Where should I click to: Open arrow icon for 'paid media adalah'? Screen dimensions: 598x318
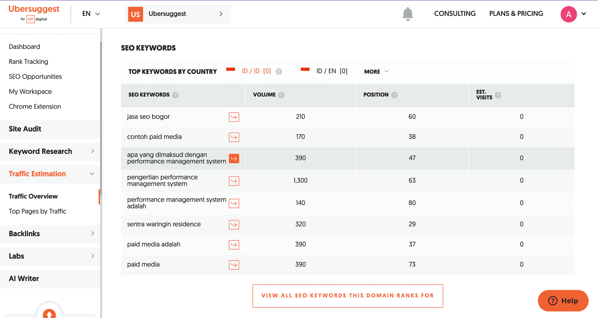(x=234, y=245)
